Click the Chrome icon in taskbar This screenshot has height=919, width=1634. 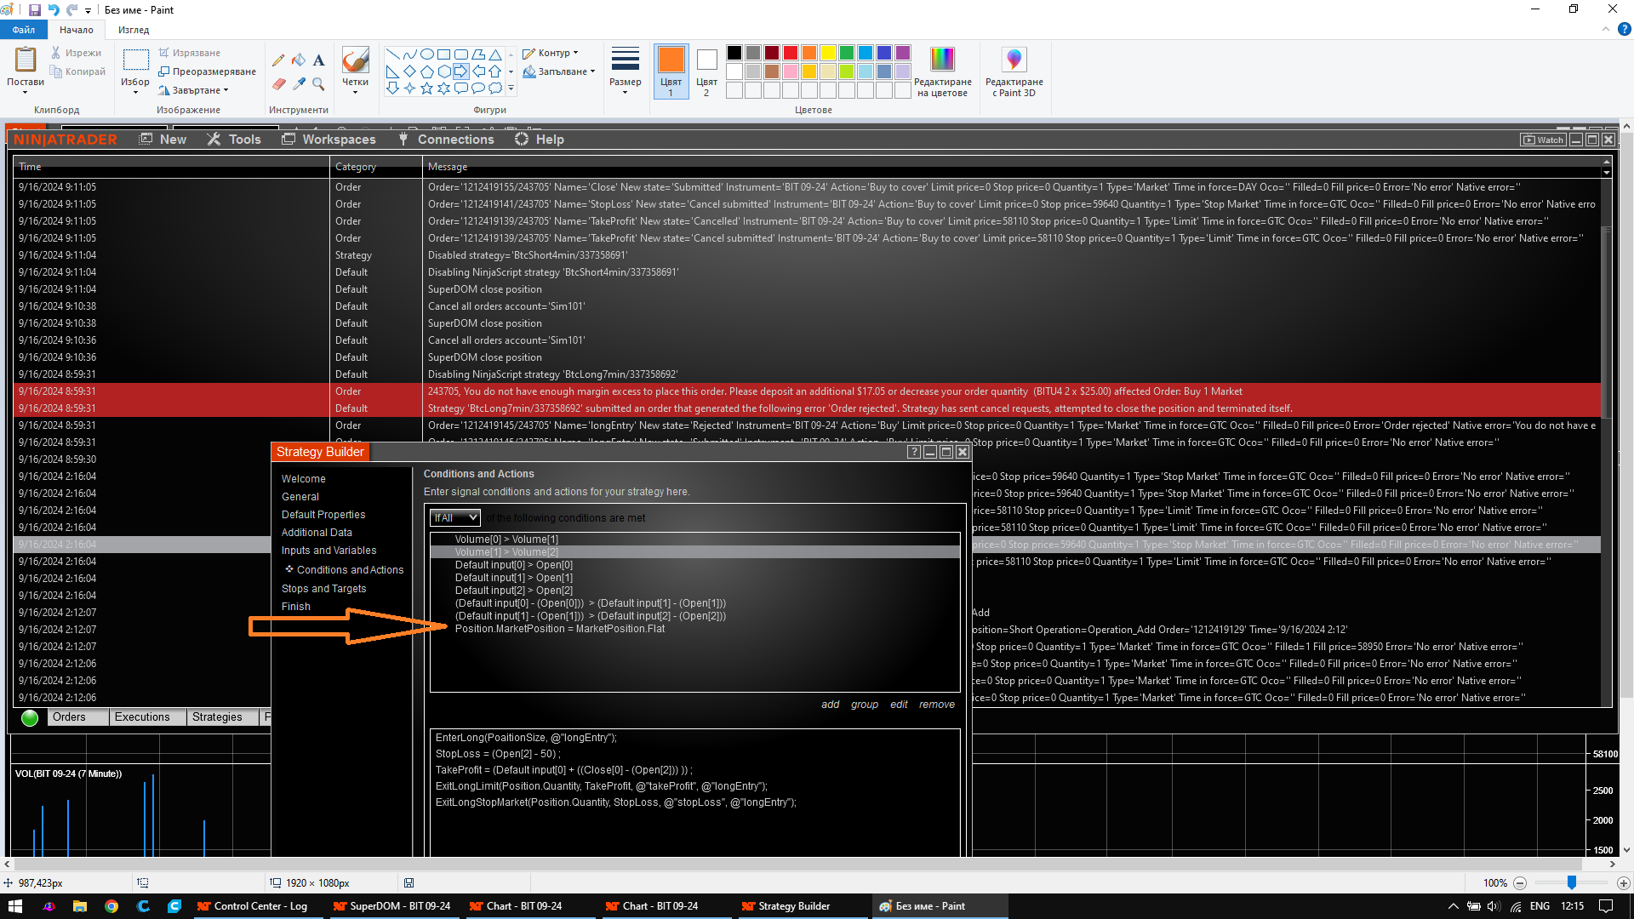click(111, 906)
